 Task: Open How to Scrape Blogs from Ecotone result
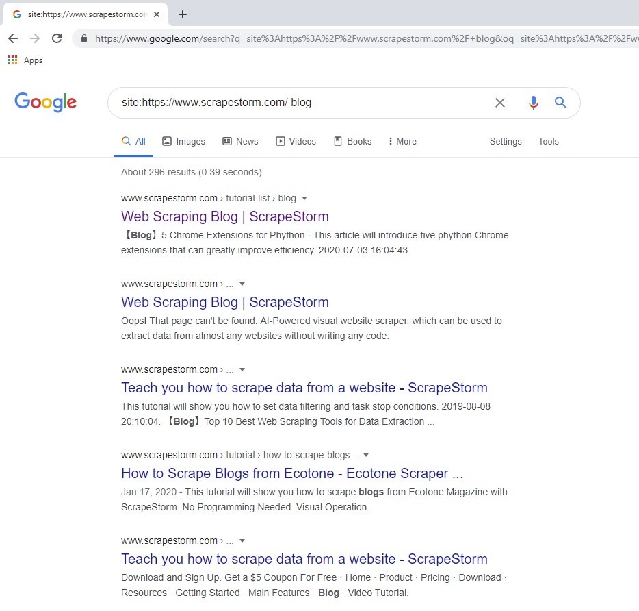point(292,473)
